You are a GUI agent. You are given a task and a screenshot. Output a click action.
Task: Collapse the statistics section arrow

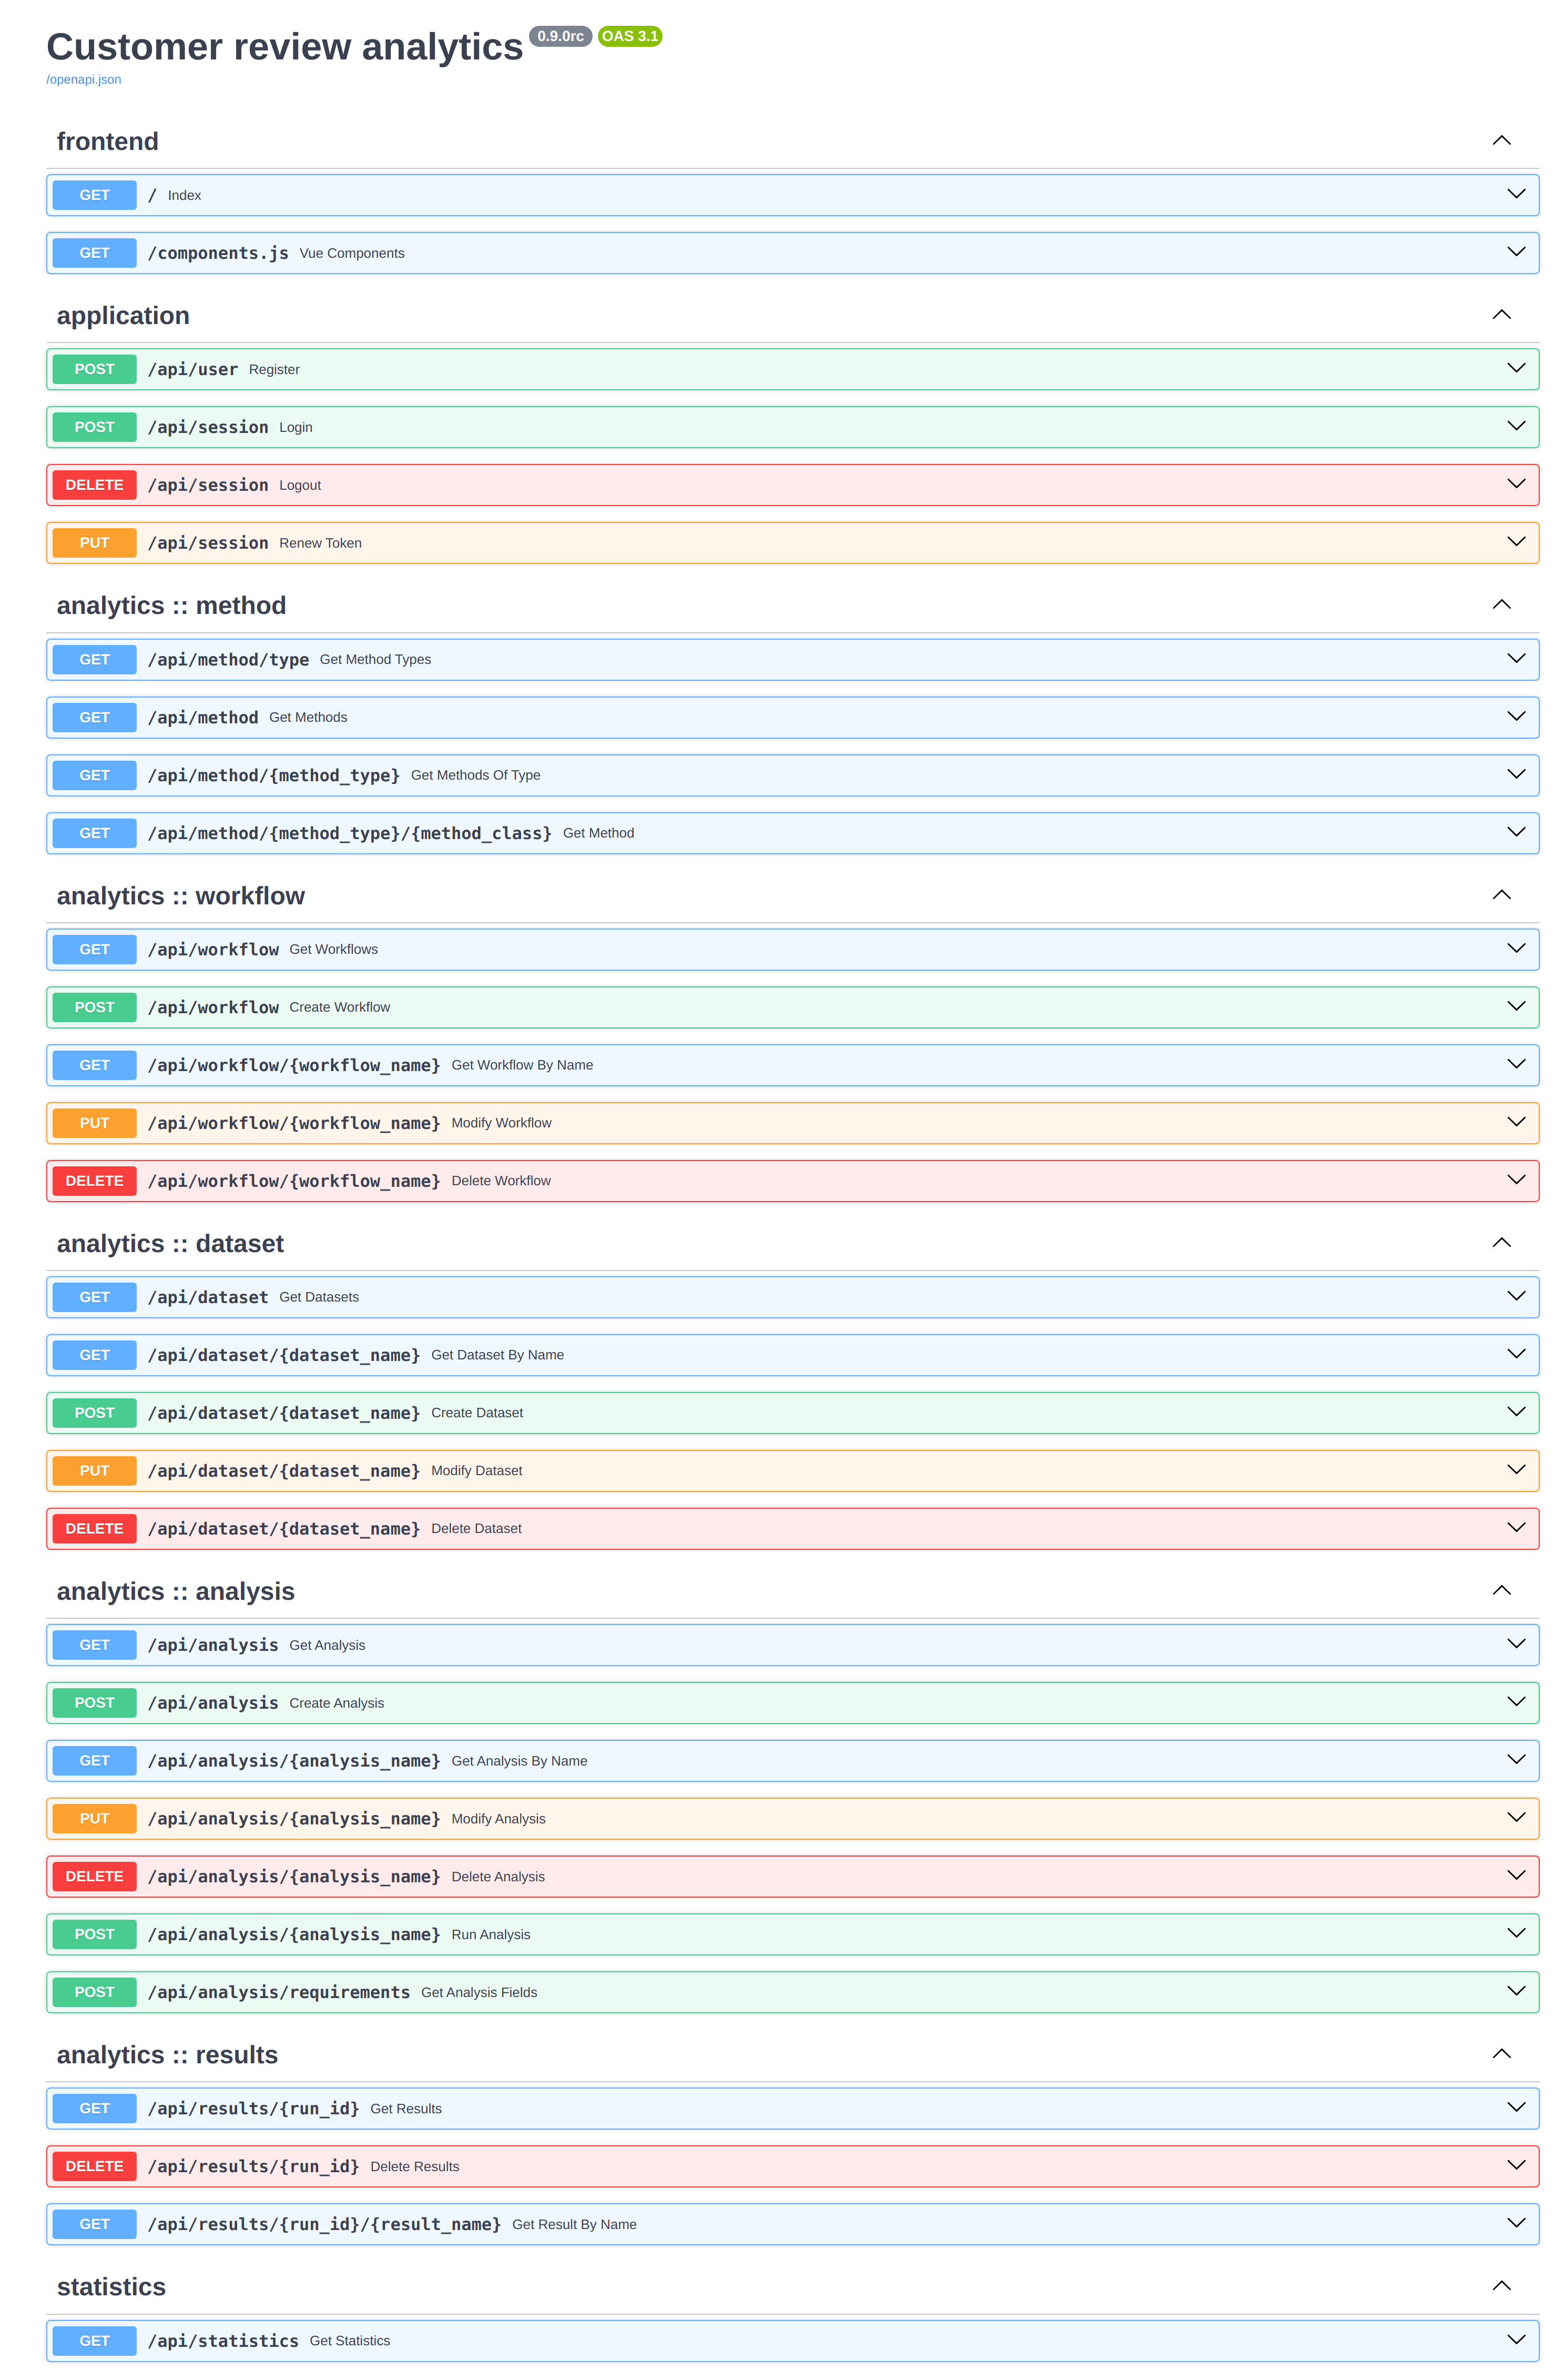pyautogui.click(x=1500, y=2286)
